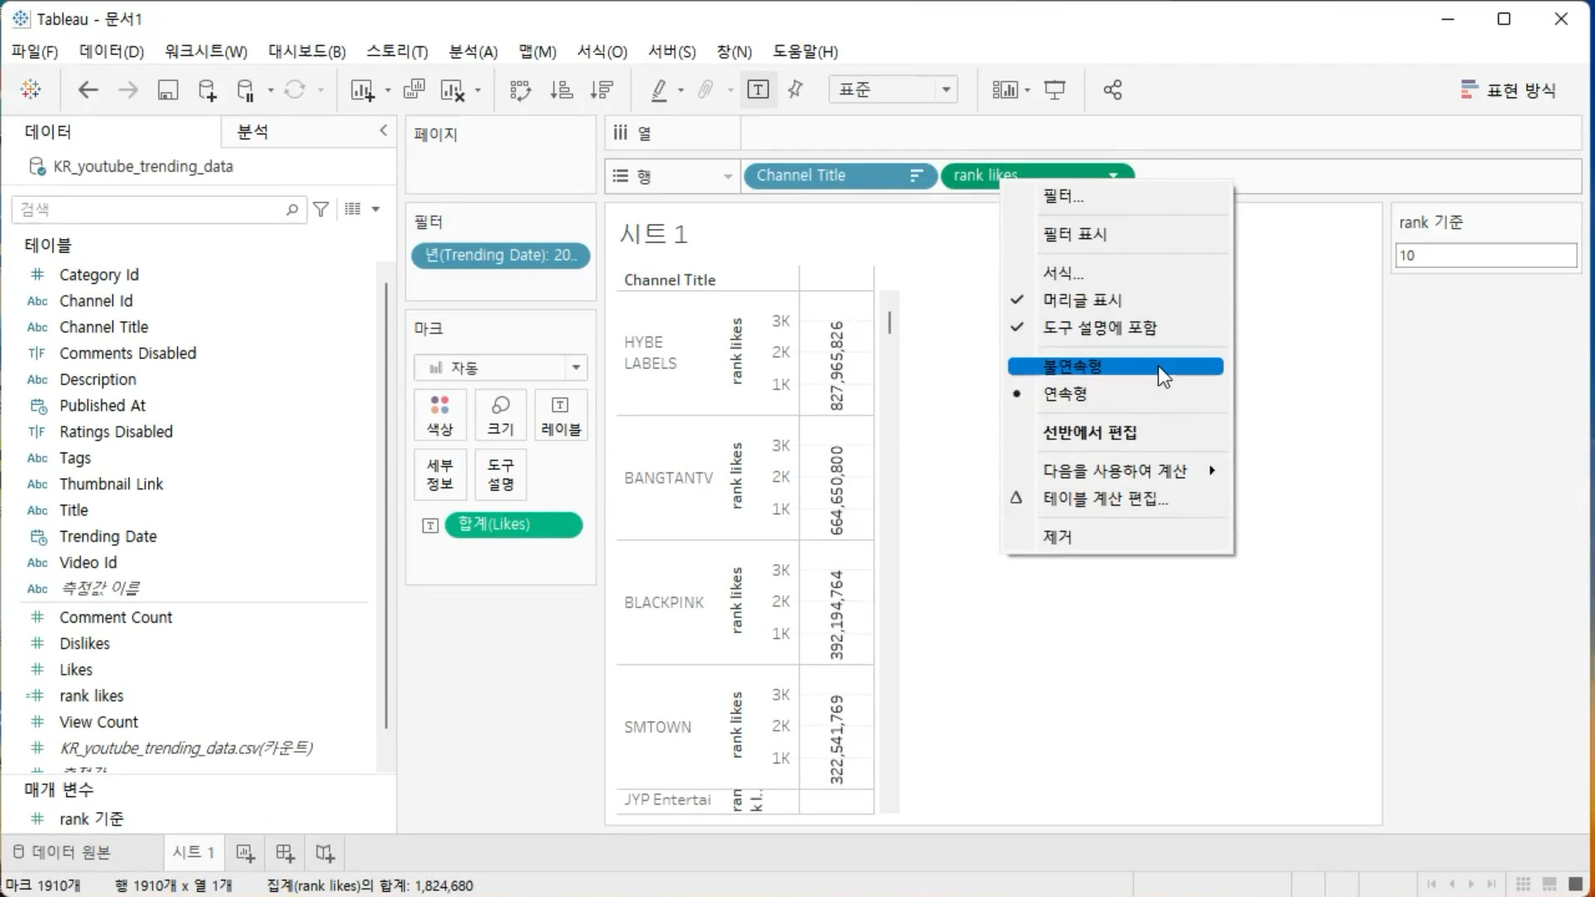This screenshot has height=897, width=1595.
Task: Open the 표준 fit dropdown
Action: (x=893, y=90)
